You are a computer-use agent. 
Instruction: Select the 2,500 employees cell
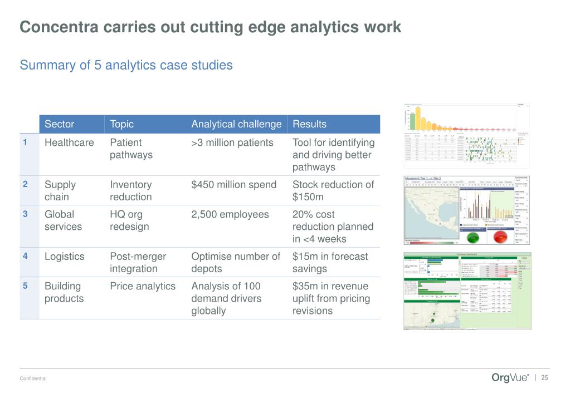[x=230, y=214]
